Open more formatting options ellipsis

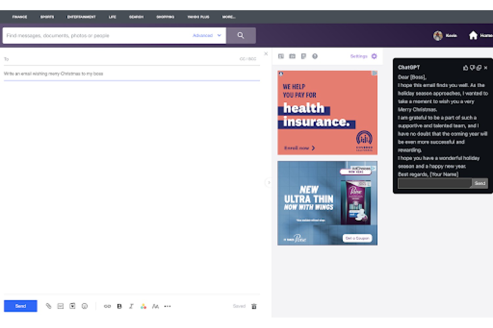click(168, 306)
